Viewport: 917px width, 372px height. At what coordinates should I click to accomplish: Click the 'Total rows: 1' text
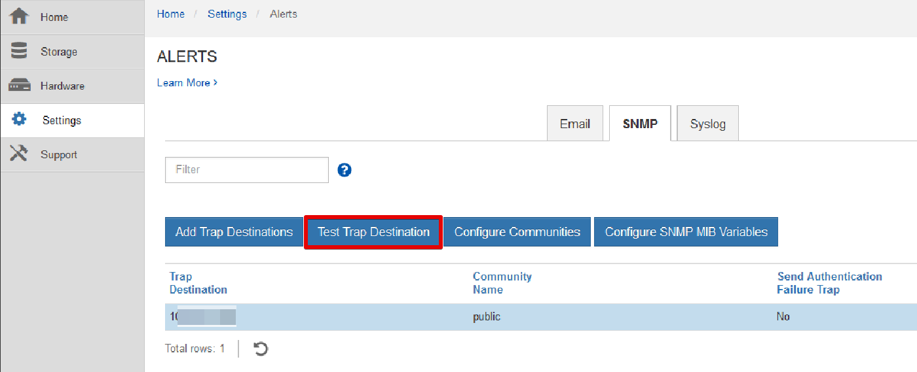195,348
